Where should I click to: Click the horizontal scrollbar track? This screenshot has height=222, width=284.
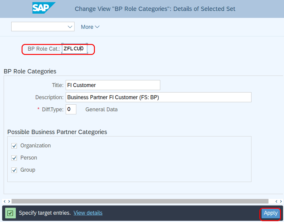coord(140,201)
